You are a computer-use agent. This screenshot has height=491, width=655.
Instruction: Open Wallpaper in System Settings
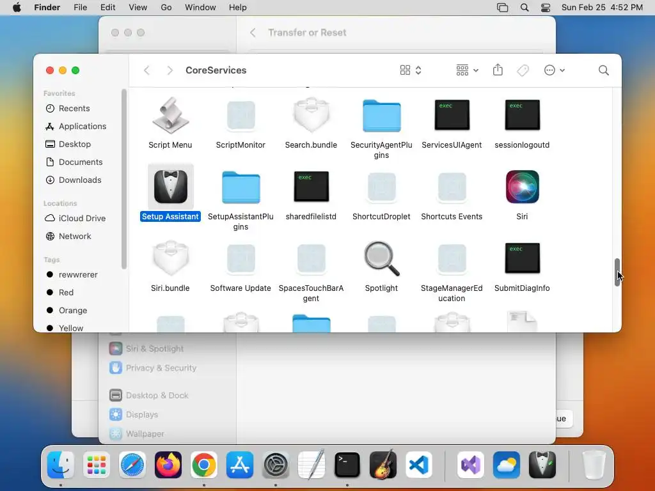tap(137, 434)
